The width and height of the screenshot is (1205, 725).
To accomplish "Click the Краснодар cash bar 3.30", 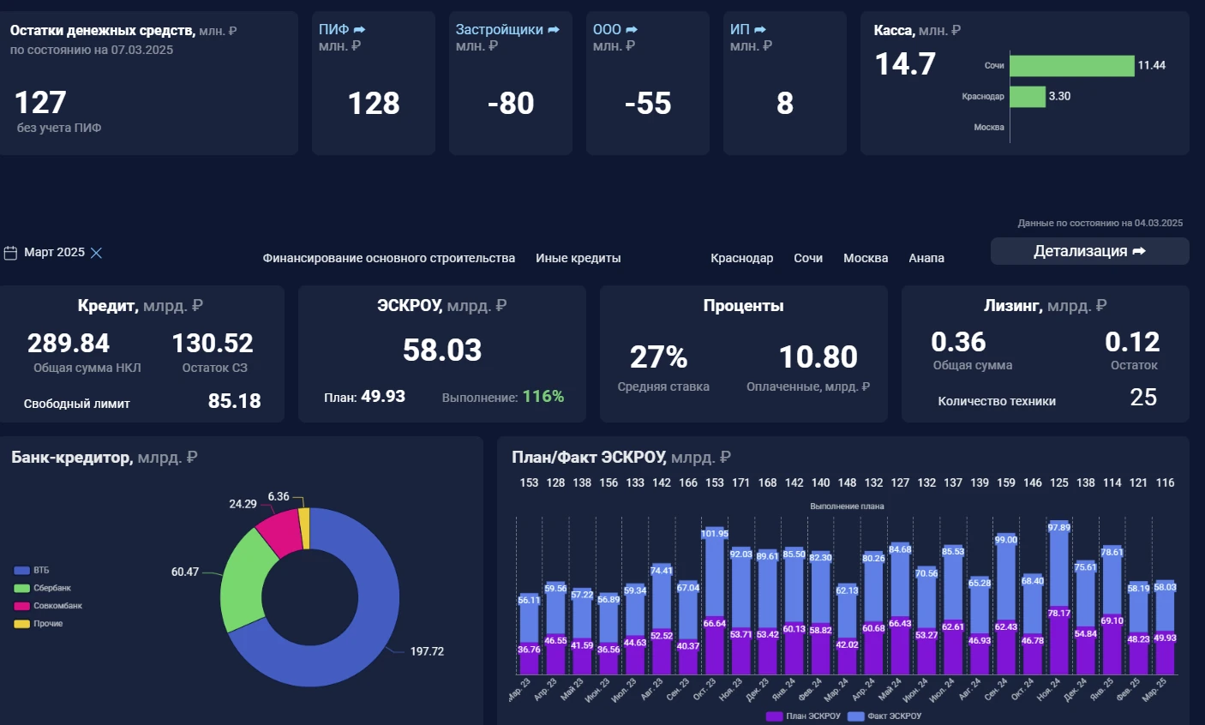I will 1028,97.
